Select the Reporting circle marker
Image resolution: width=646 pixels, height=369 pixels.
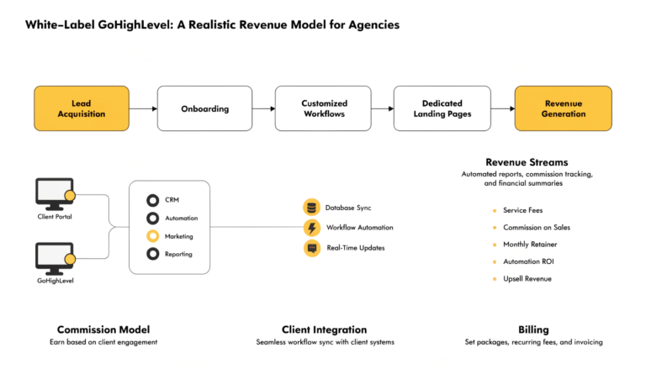(x=153, y=254)
